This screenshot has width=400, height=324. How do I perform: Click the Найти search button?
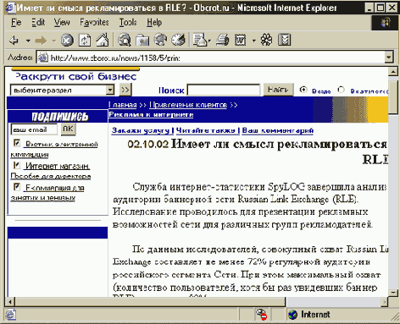coord(278,90)
